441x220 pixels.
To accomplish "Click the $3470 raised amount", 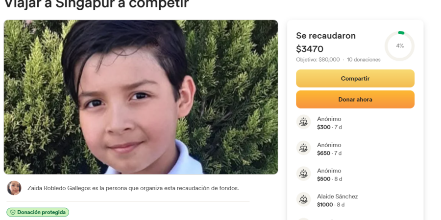I will click(310, 49).
